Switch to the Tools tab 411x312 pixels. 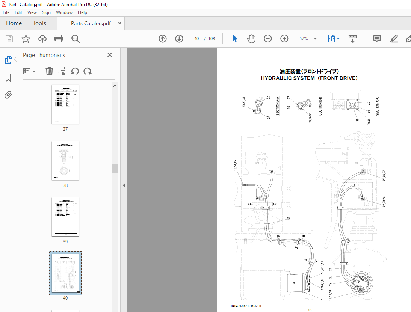(39, 23)
